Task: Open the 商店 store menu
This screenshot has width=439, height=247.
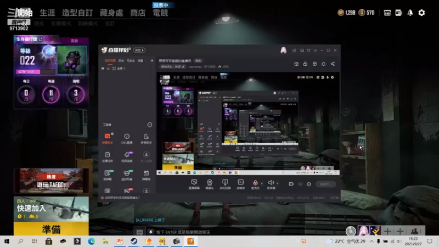Action: pyautogui.click(x=138, y=13)
